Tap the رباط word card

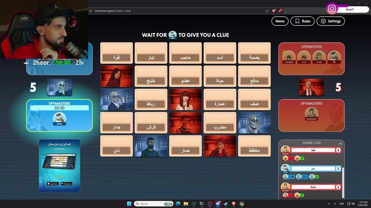[x=151, y=100]
